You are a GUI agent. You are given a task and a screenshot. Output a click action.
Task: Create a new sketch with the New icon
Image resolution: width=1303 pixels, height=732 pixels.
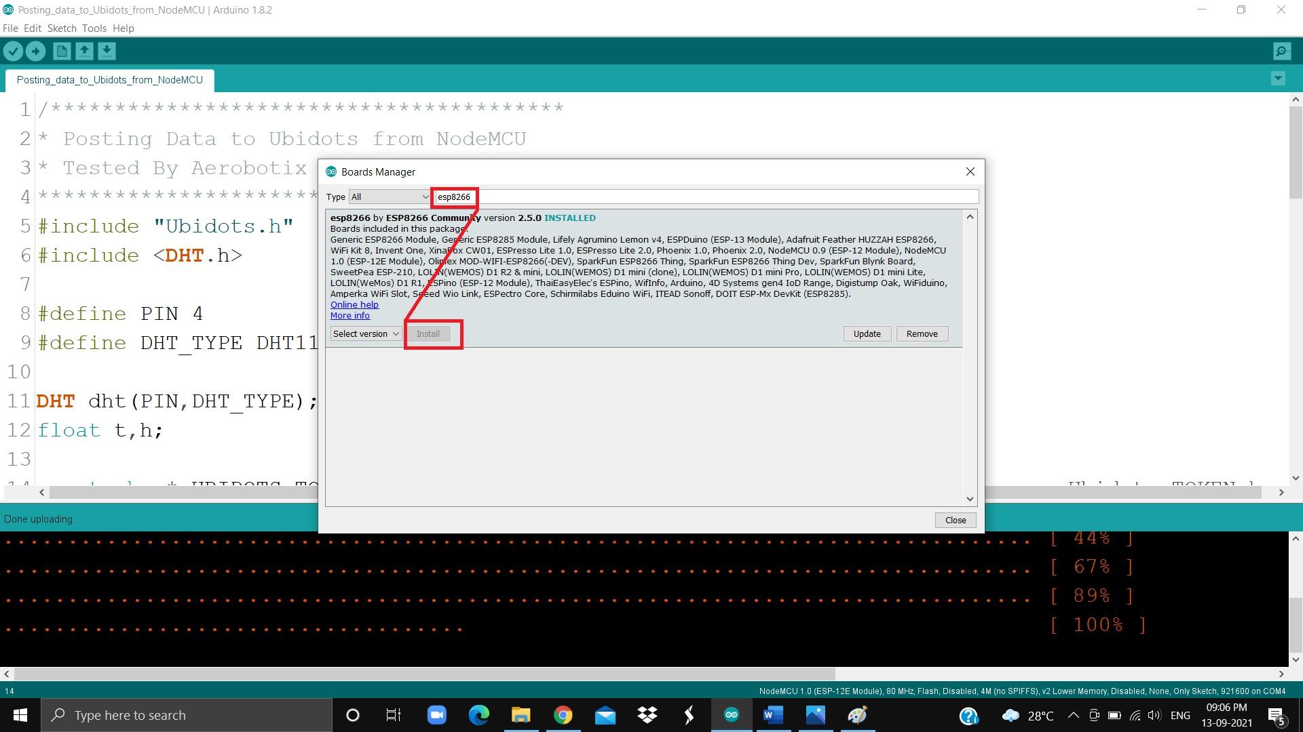click(62, 51)
